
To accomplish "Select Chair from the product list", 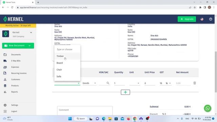I will pos(67,70).
